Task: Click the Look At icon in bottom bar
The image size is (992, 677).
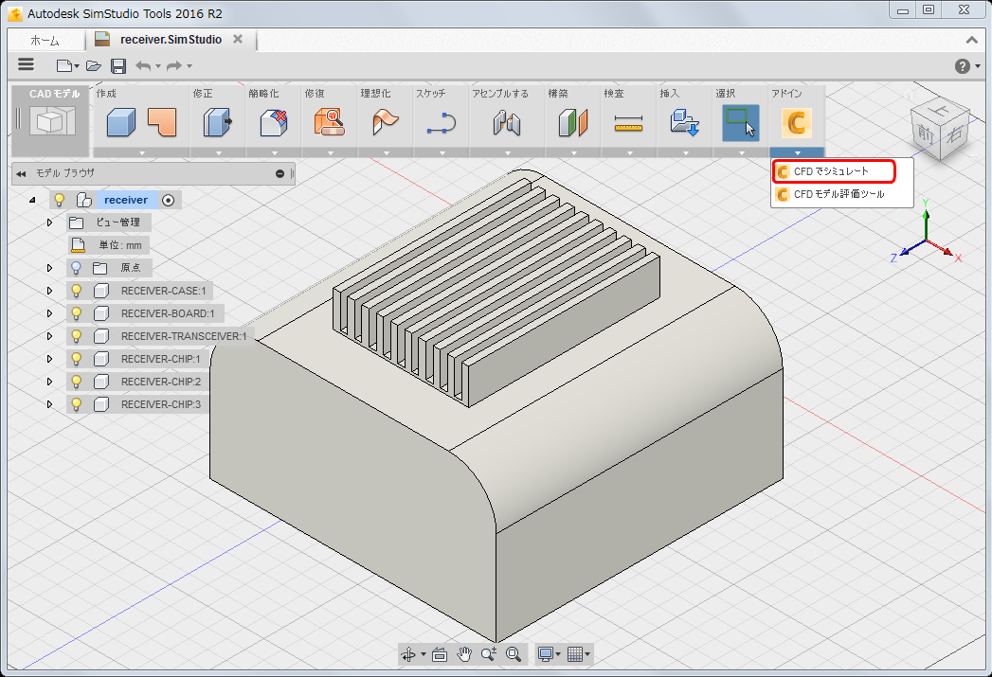Action: (439, 655)
